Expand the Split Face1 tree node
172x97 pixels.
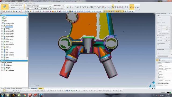(x=1, y=48)
